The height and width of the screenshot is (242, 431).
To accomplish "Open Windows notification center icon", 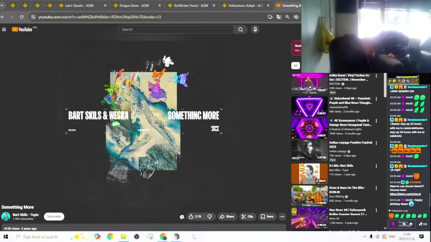I will point(421,237).
